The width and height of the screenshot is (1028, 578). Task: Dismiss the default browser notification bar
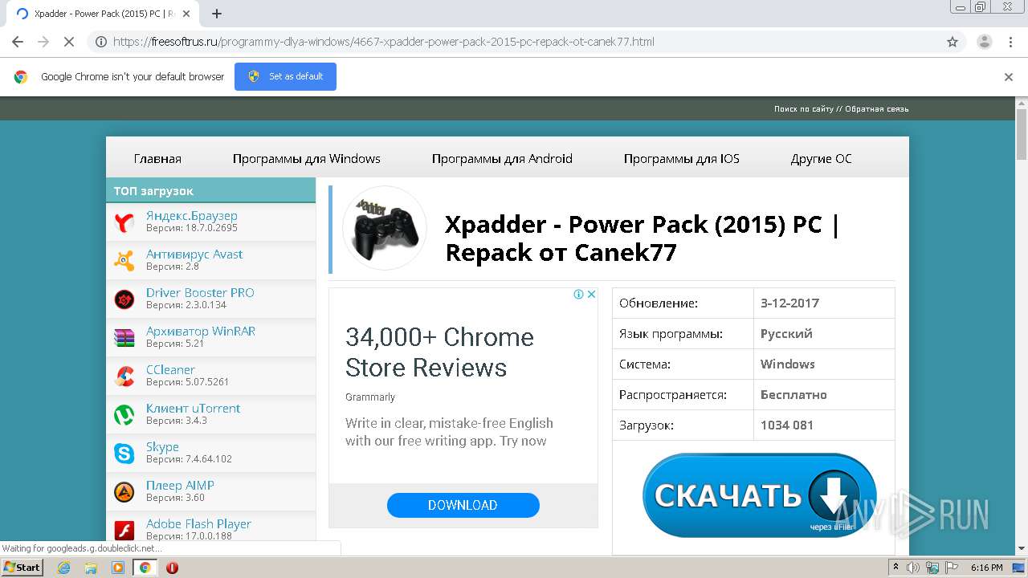pos(1009,77)
